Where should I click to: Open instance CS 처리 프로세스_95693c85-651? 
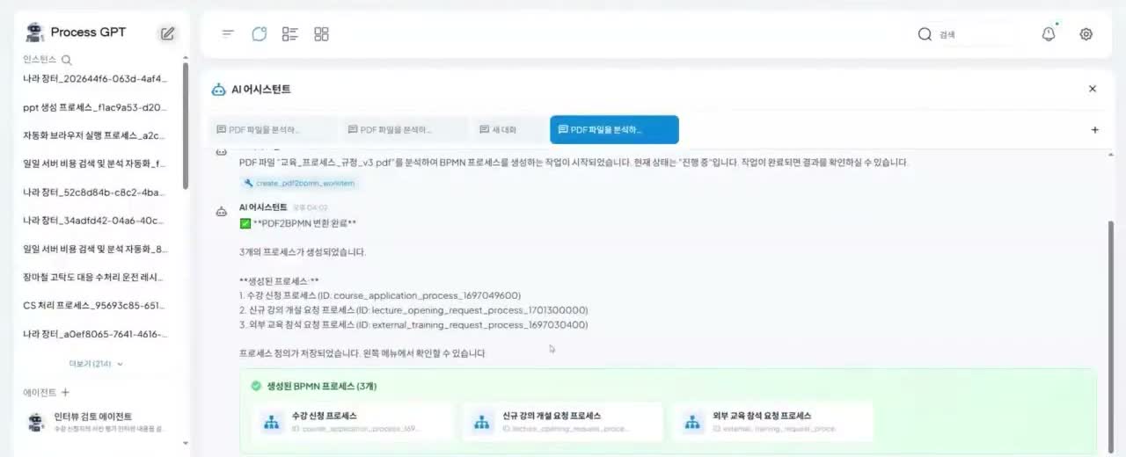pyautogui.click(x=95, y=306)
